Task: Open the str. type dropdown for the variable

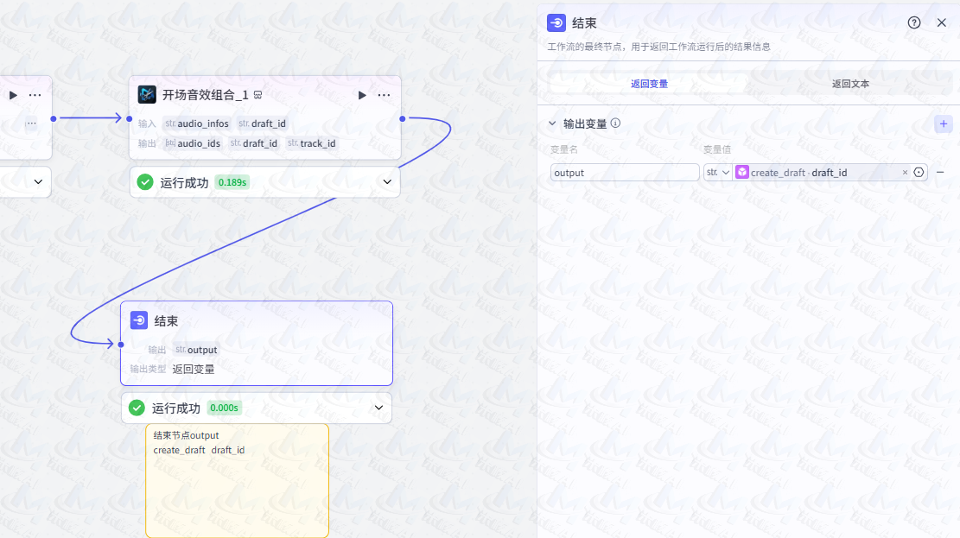Action: click(719, 172)
